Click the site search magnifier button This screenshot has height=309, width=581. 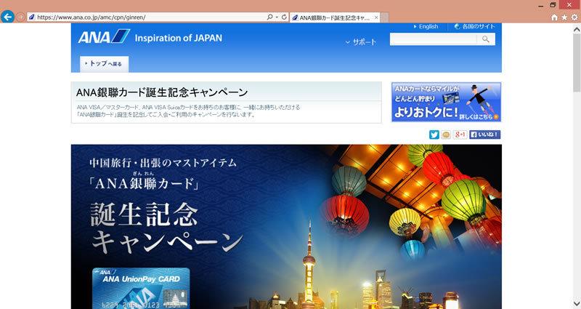[486, 39]
